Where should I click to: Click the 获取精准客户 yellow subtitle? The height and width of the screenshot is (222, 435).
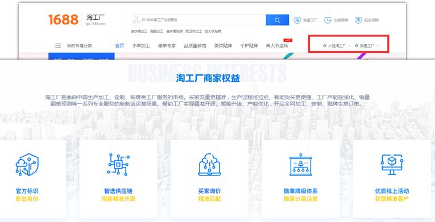click(392, 199)
